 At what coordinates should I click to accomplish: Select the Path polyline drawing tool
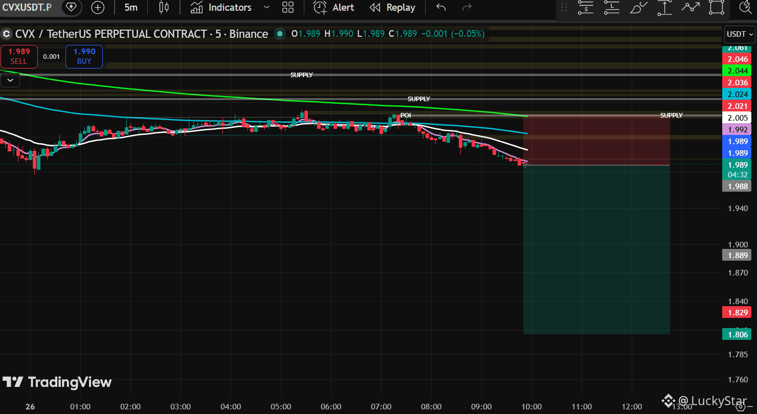click(x=691, y=7)
